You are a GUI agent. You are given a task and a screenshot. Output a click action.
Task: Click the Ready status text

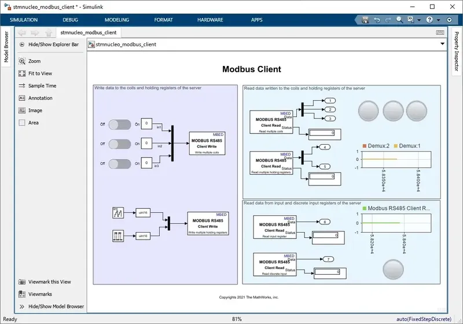tap(10, 319)
